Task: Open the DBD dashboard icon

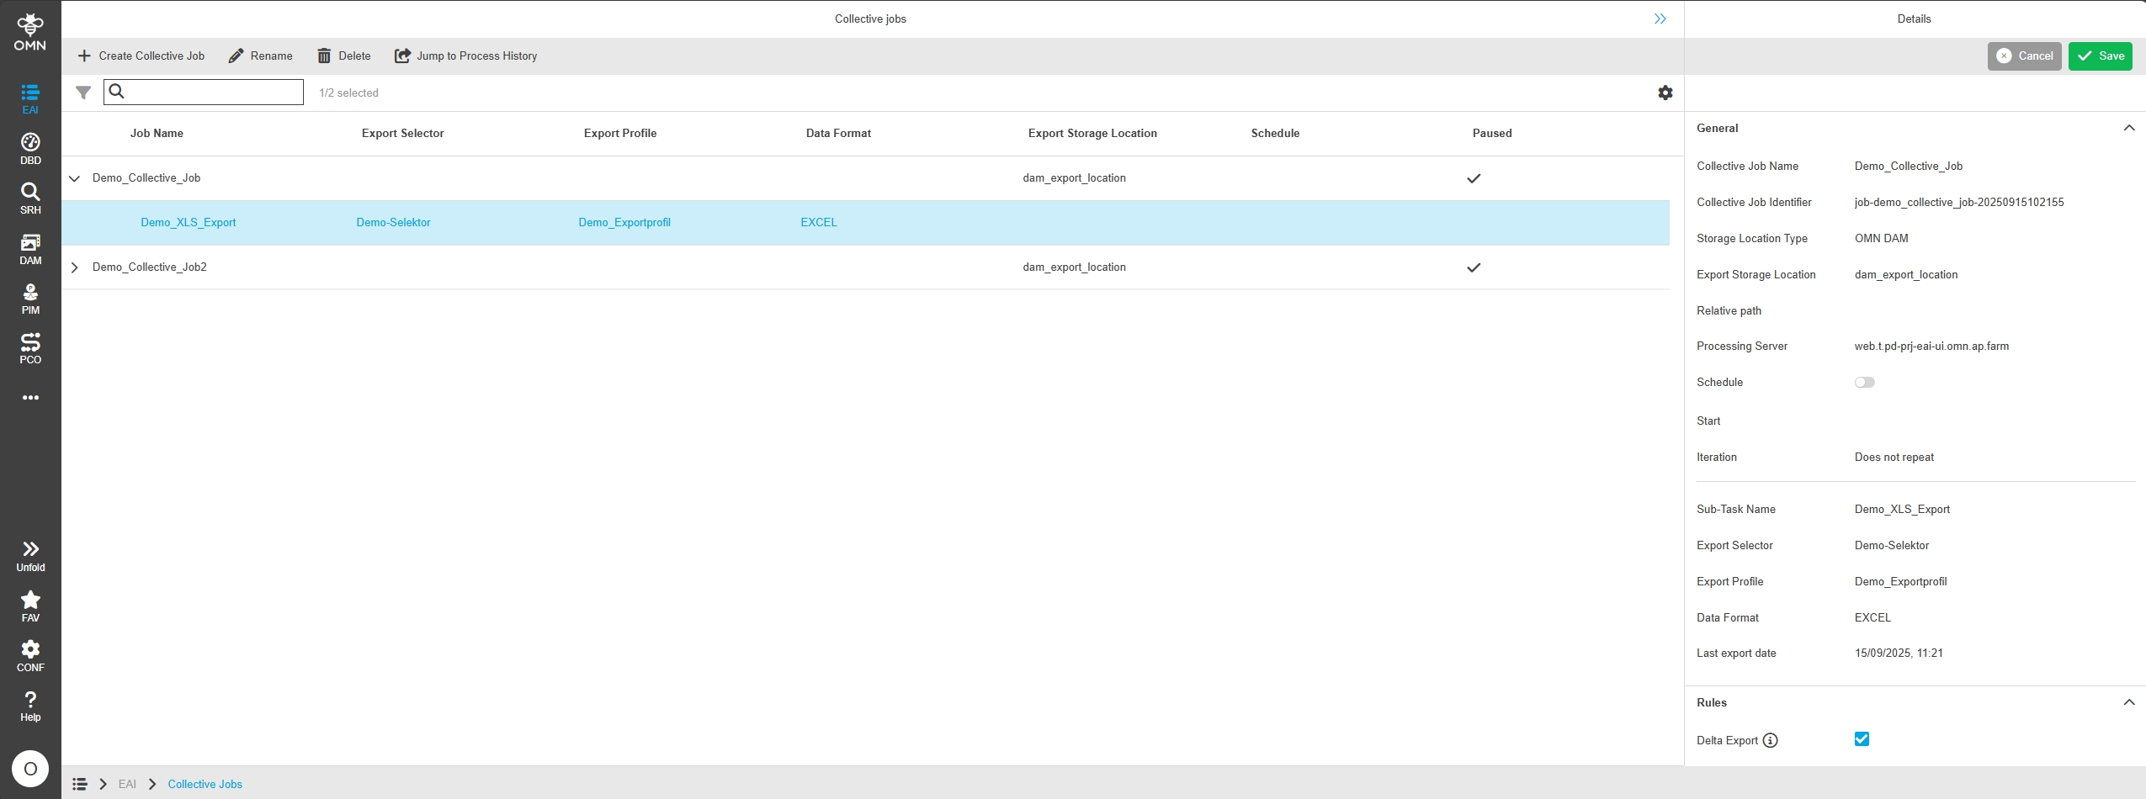Action: (30, 149)
